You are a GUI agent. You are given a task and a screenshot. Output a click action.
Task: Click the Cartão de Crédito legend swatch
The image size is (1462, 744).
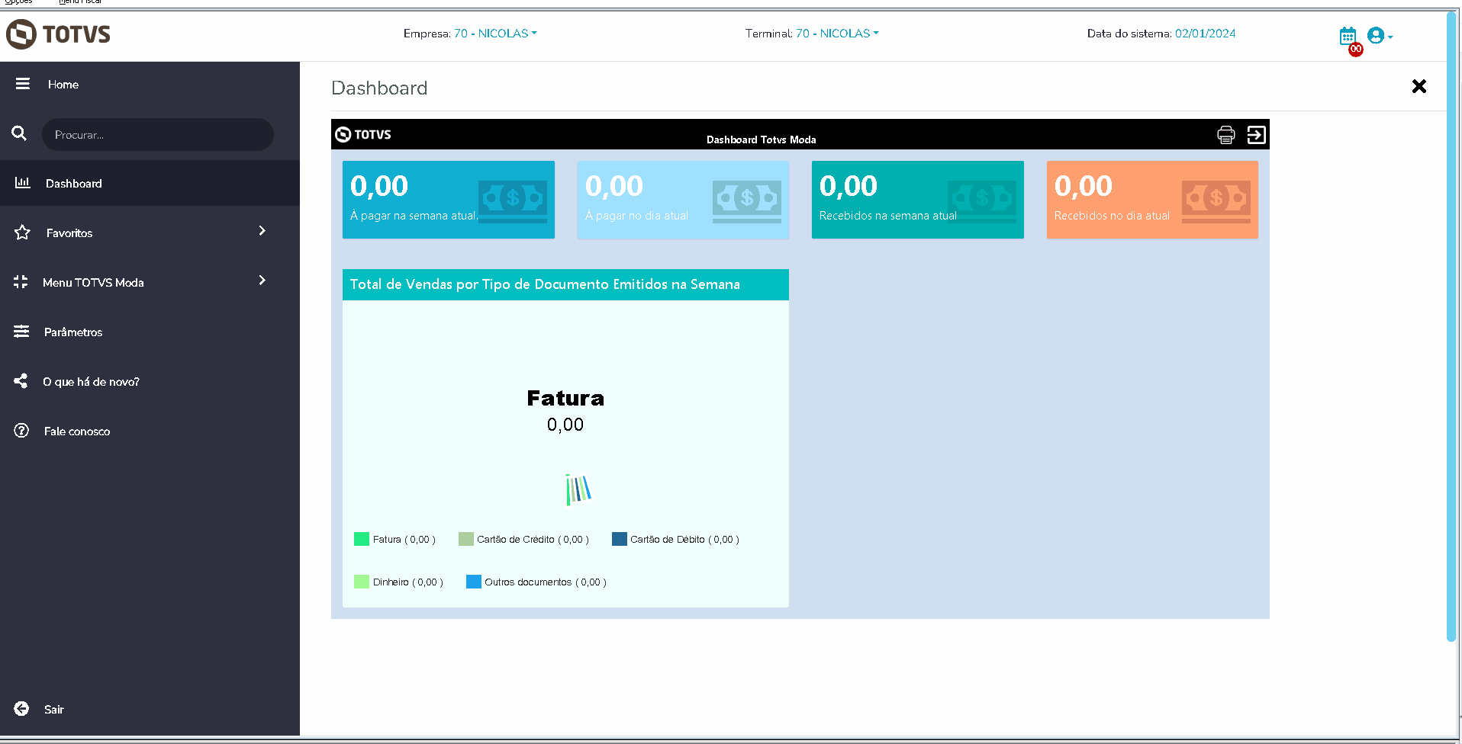click(466, 539)
